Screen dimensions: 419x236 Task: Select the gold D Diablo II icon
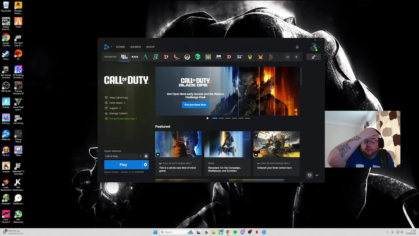tap(271, 57)
